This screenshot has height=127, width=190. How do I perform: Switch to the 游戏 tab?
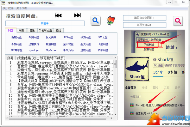(58, 31)
